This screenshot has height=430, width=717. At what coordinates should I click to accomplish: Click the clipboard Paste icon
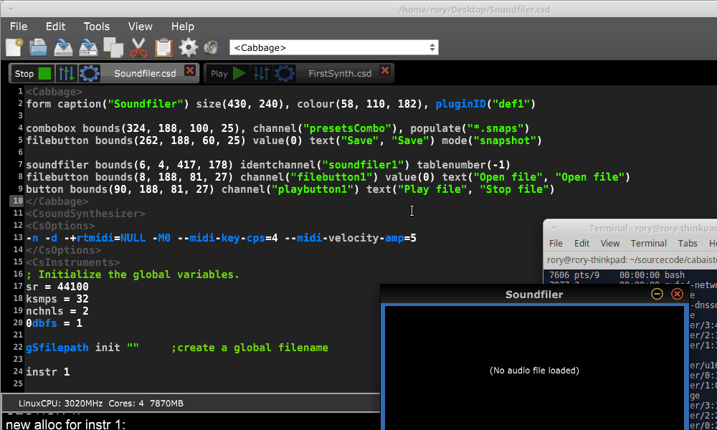(163, 48)
